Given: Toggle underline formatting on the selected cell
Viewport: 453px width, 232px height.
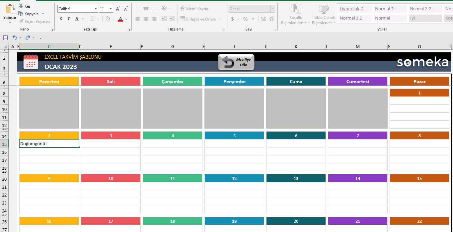Looking at the screenshot, I should pyautogui.click(x=77, y=19).
